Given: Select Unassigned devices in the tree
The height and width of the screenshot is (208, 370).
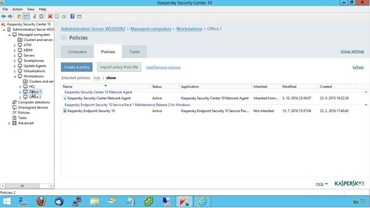Looking at the screenshot, I should 33,107.
